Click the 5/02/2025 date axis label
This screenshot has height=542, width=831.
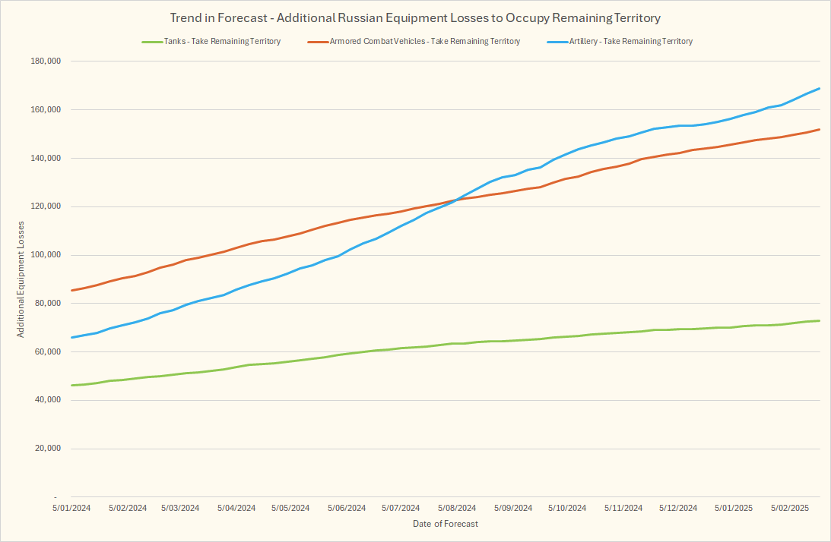pos(789,508)
